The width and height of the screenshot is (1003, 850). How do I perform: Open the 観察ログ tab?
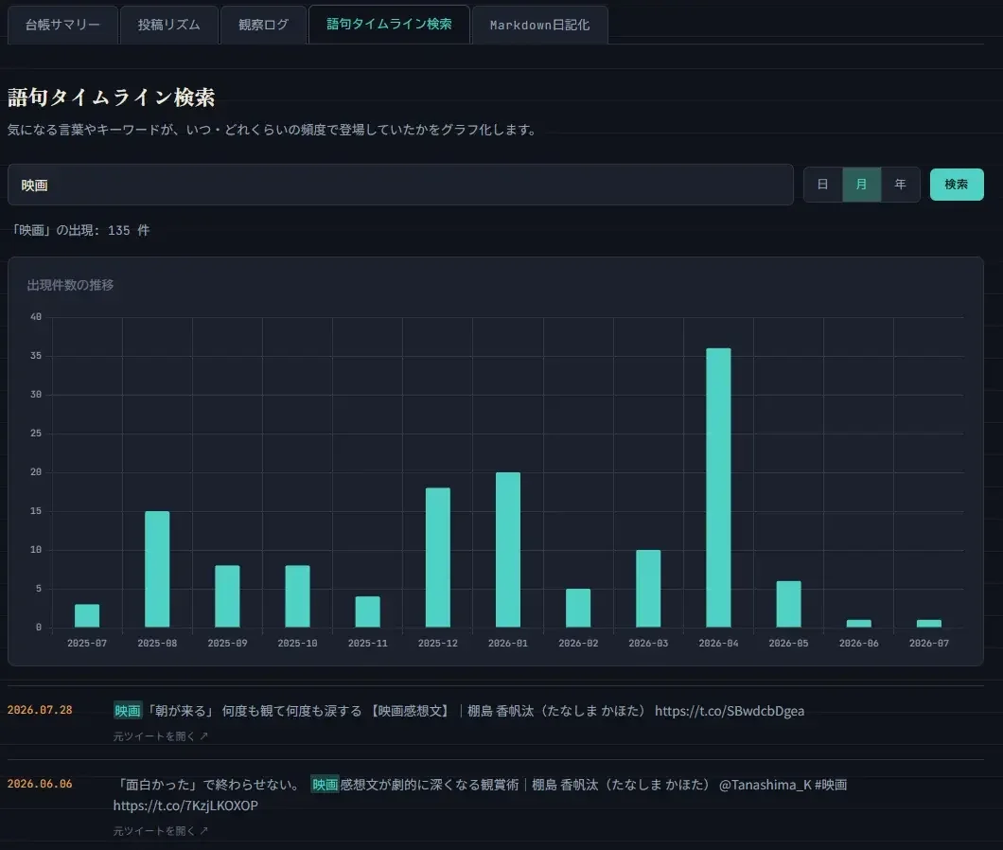click(263, 25)
